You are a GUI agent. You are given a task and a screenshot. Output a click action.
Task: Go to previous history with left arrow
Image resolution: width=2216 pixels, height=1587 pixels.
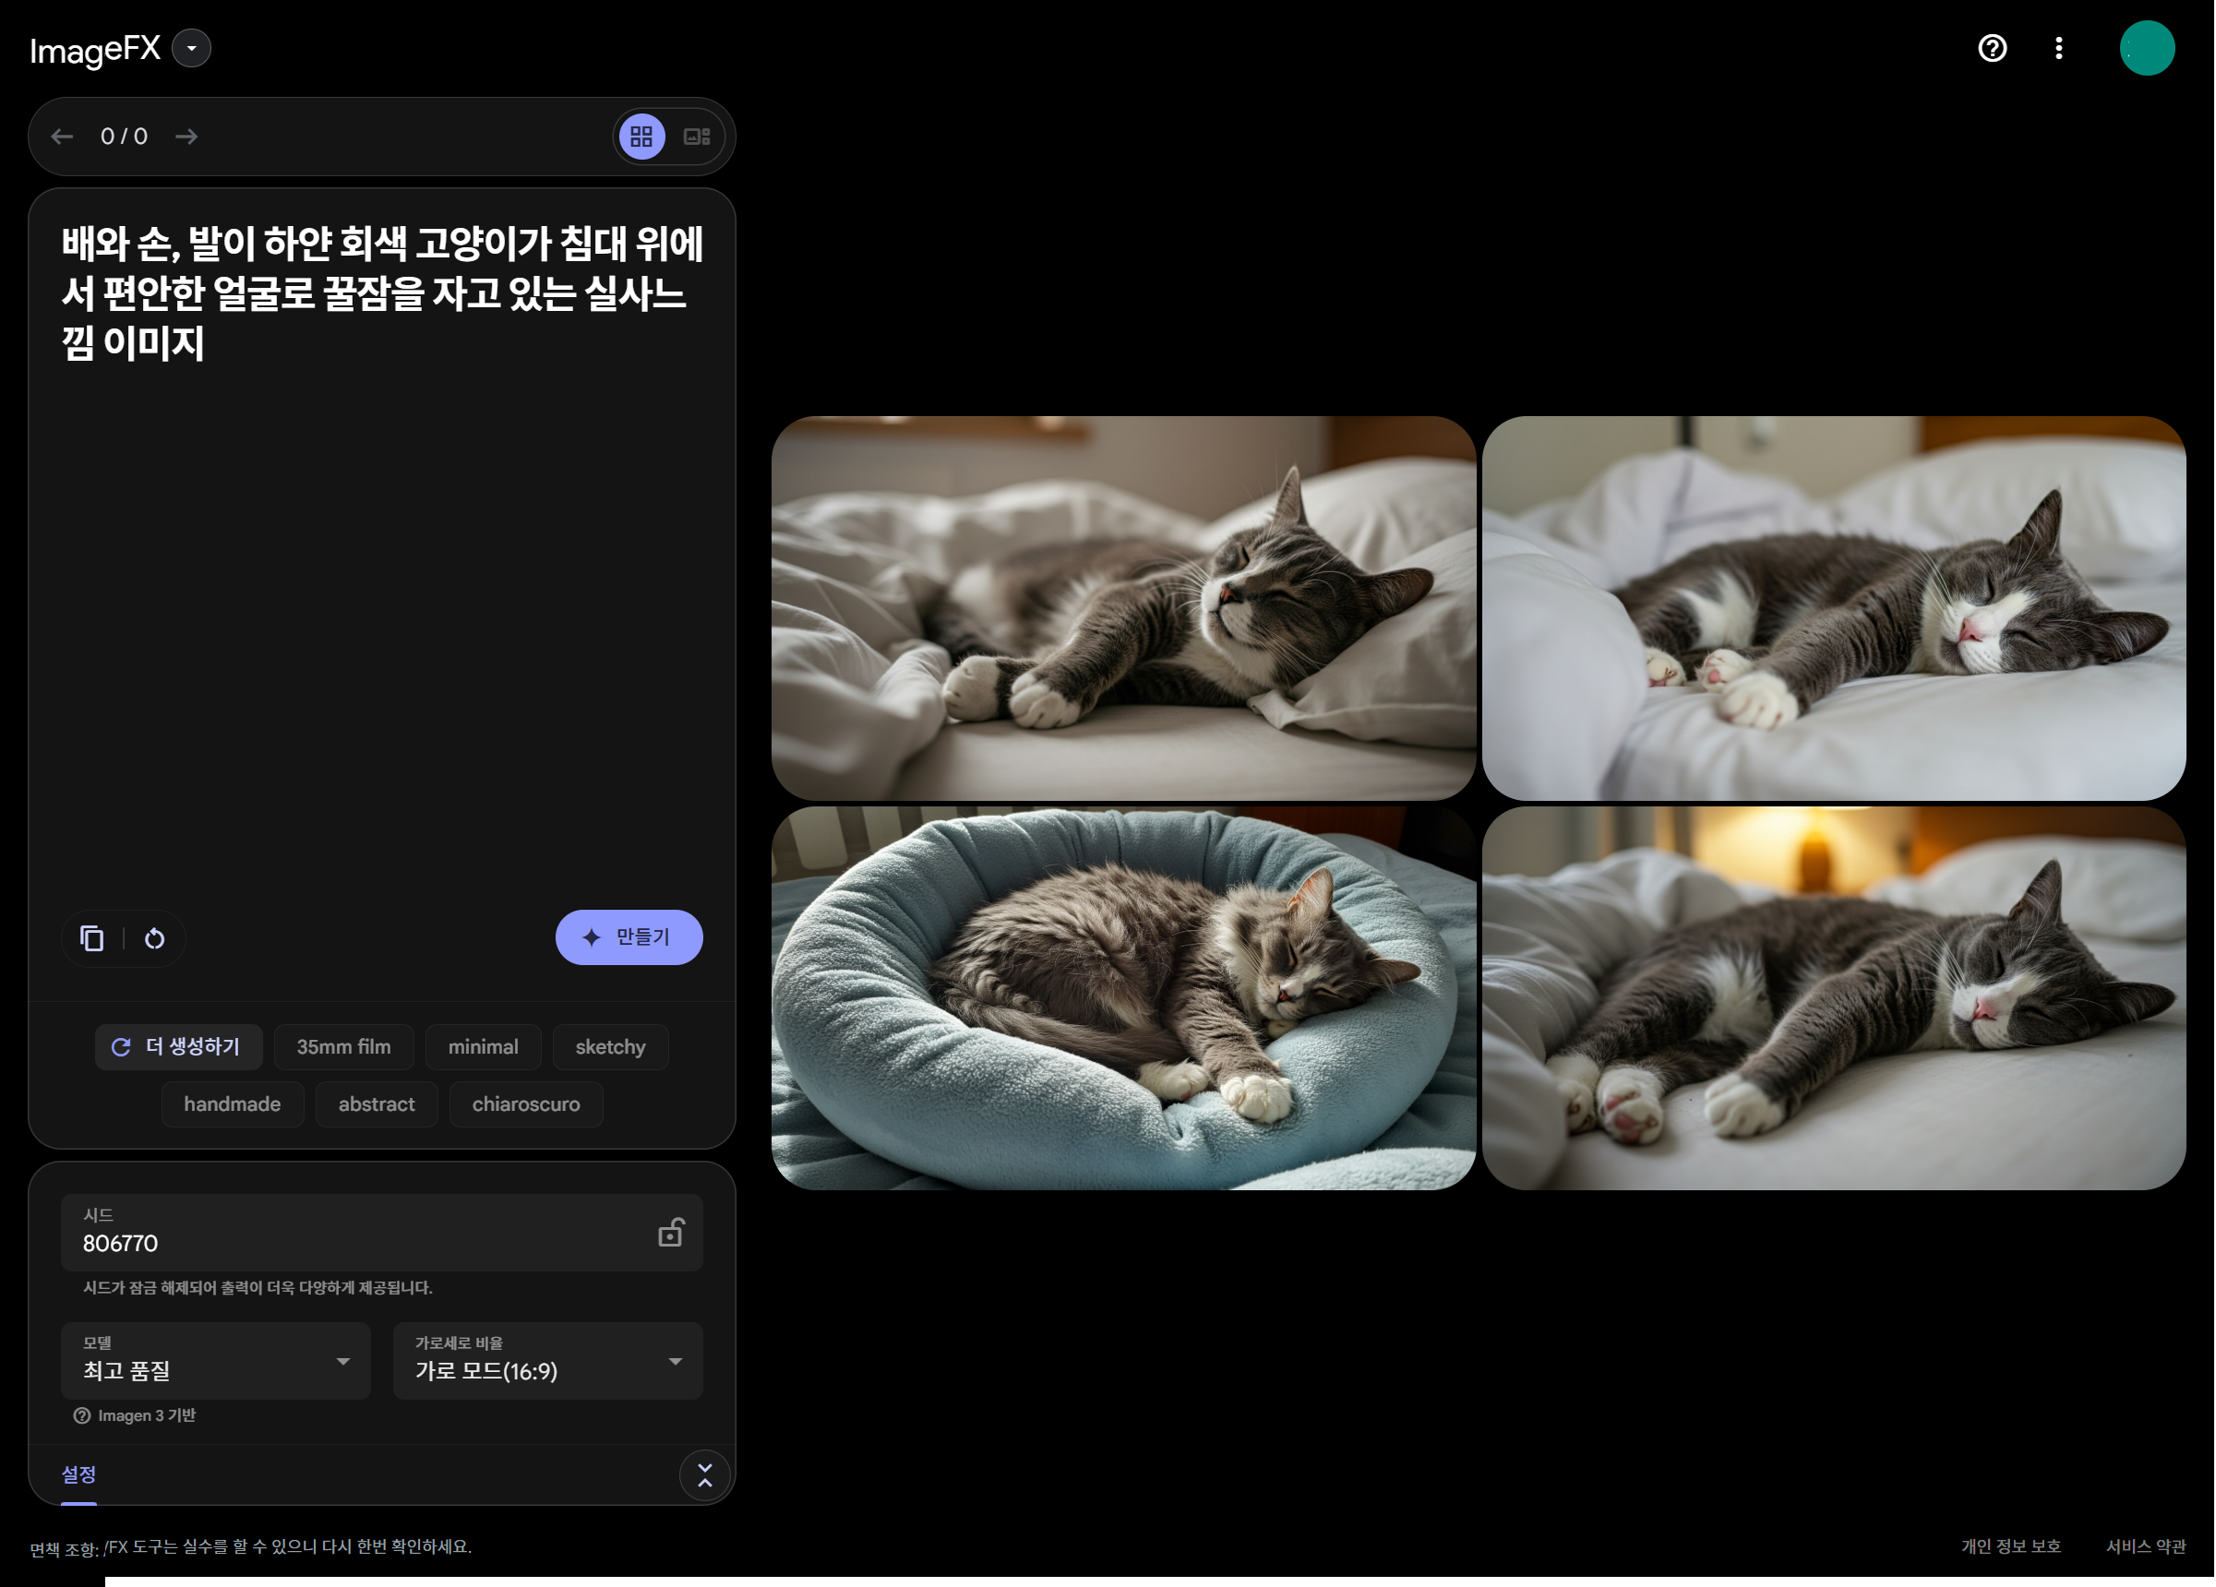[63, 137]
